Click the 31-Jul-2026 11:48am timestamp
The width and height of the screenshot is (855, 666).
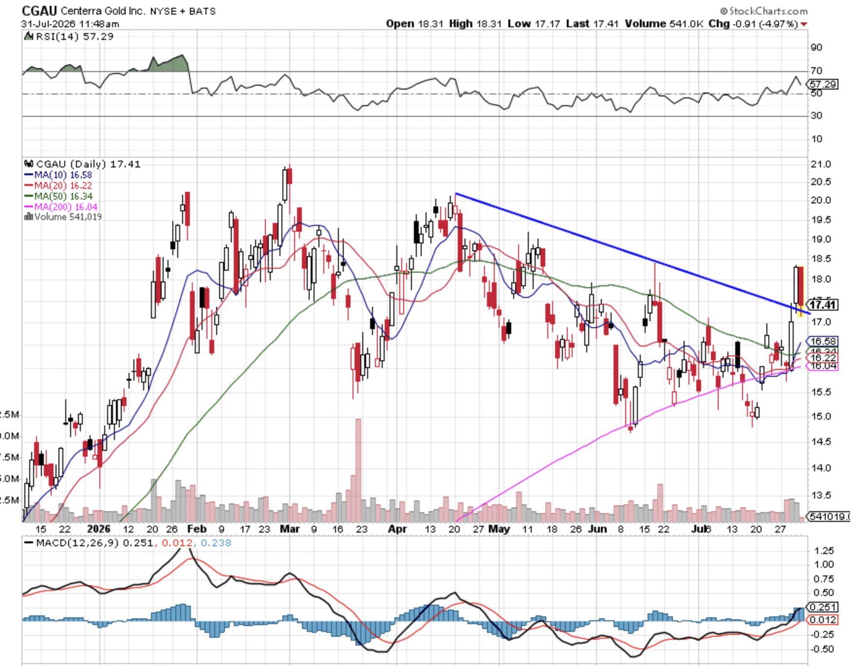[x=70, y=24]
